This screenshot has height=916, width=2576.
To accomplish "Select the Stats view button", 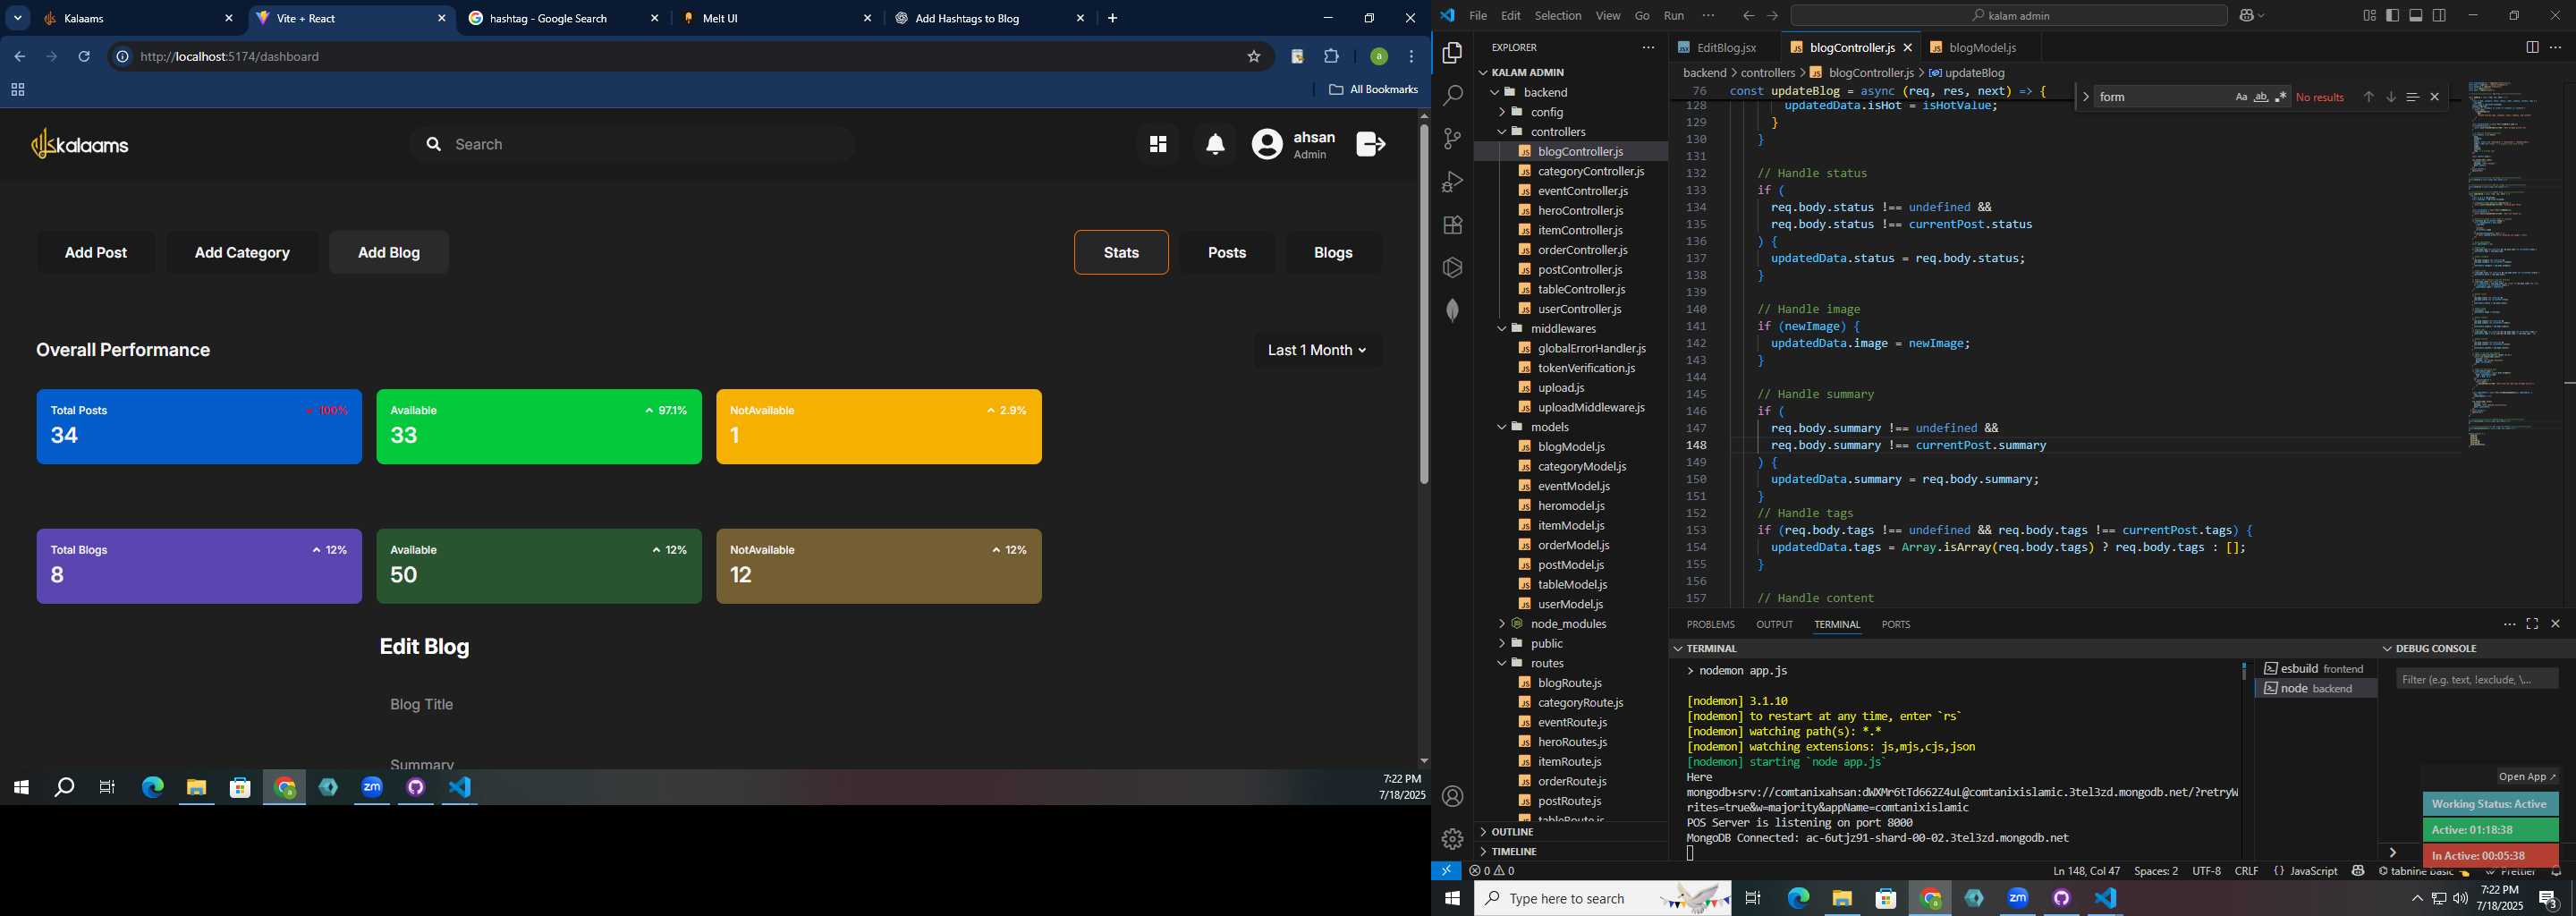I will point(1121,253).
